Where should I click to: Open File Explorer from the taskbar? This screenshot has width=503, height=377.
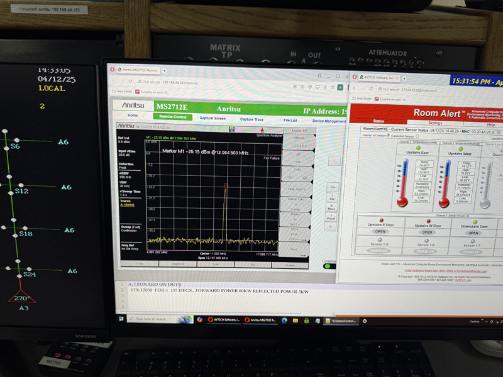[296, 320]
